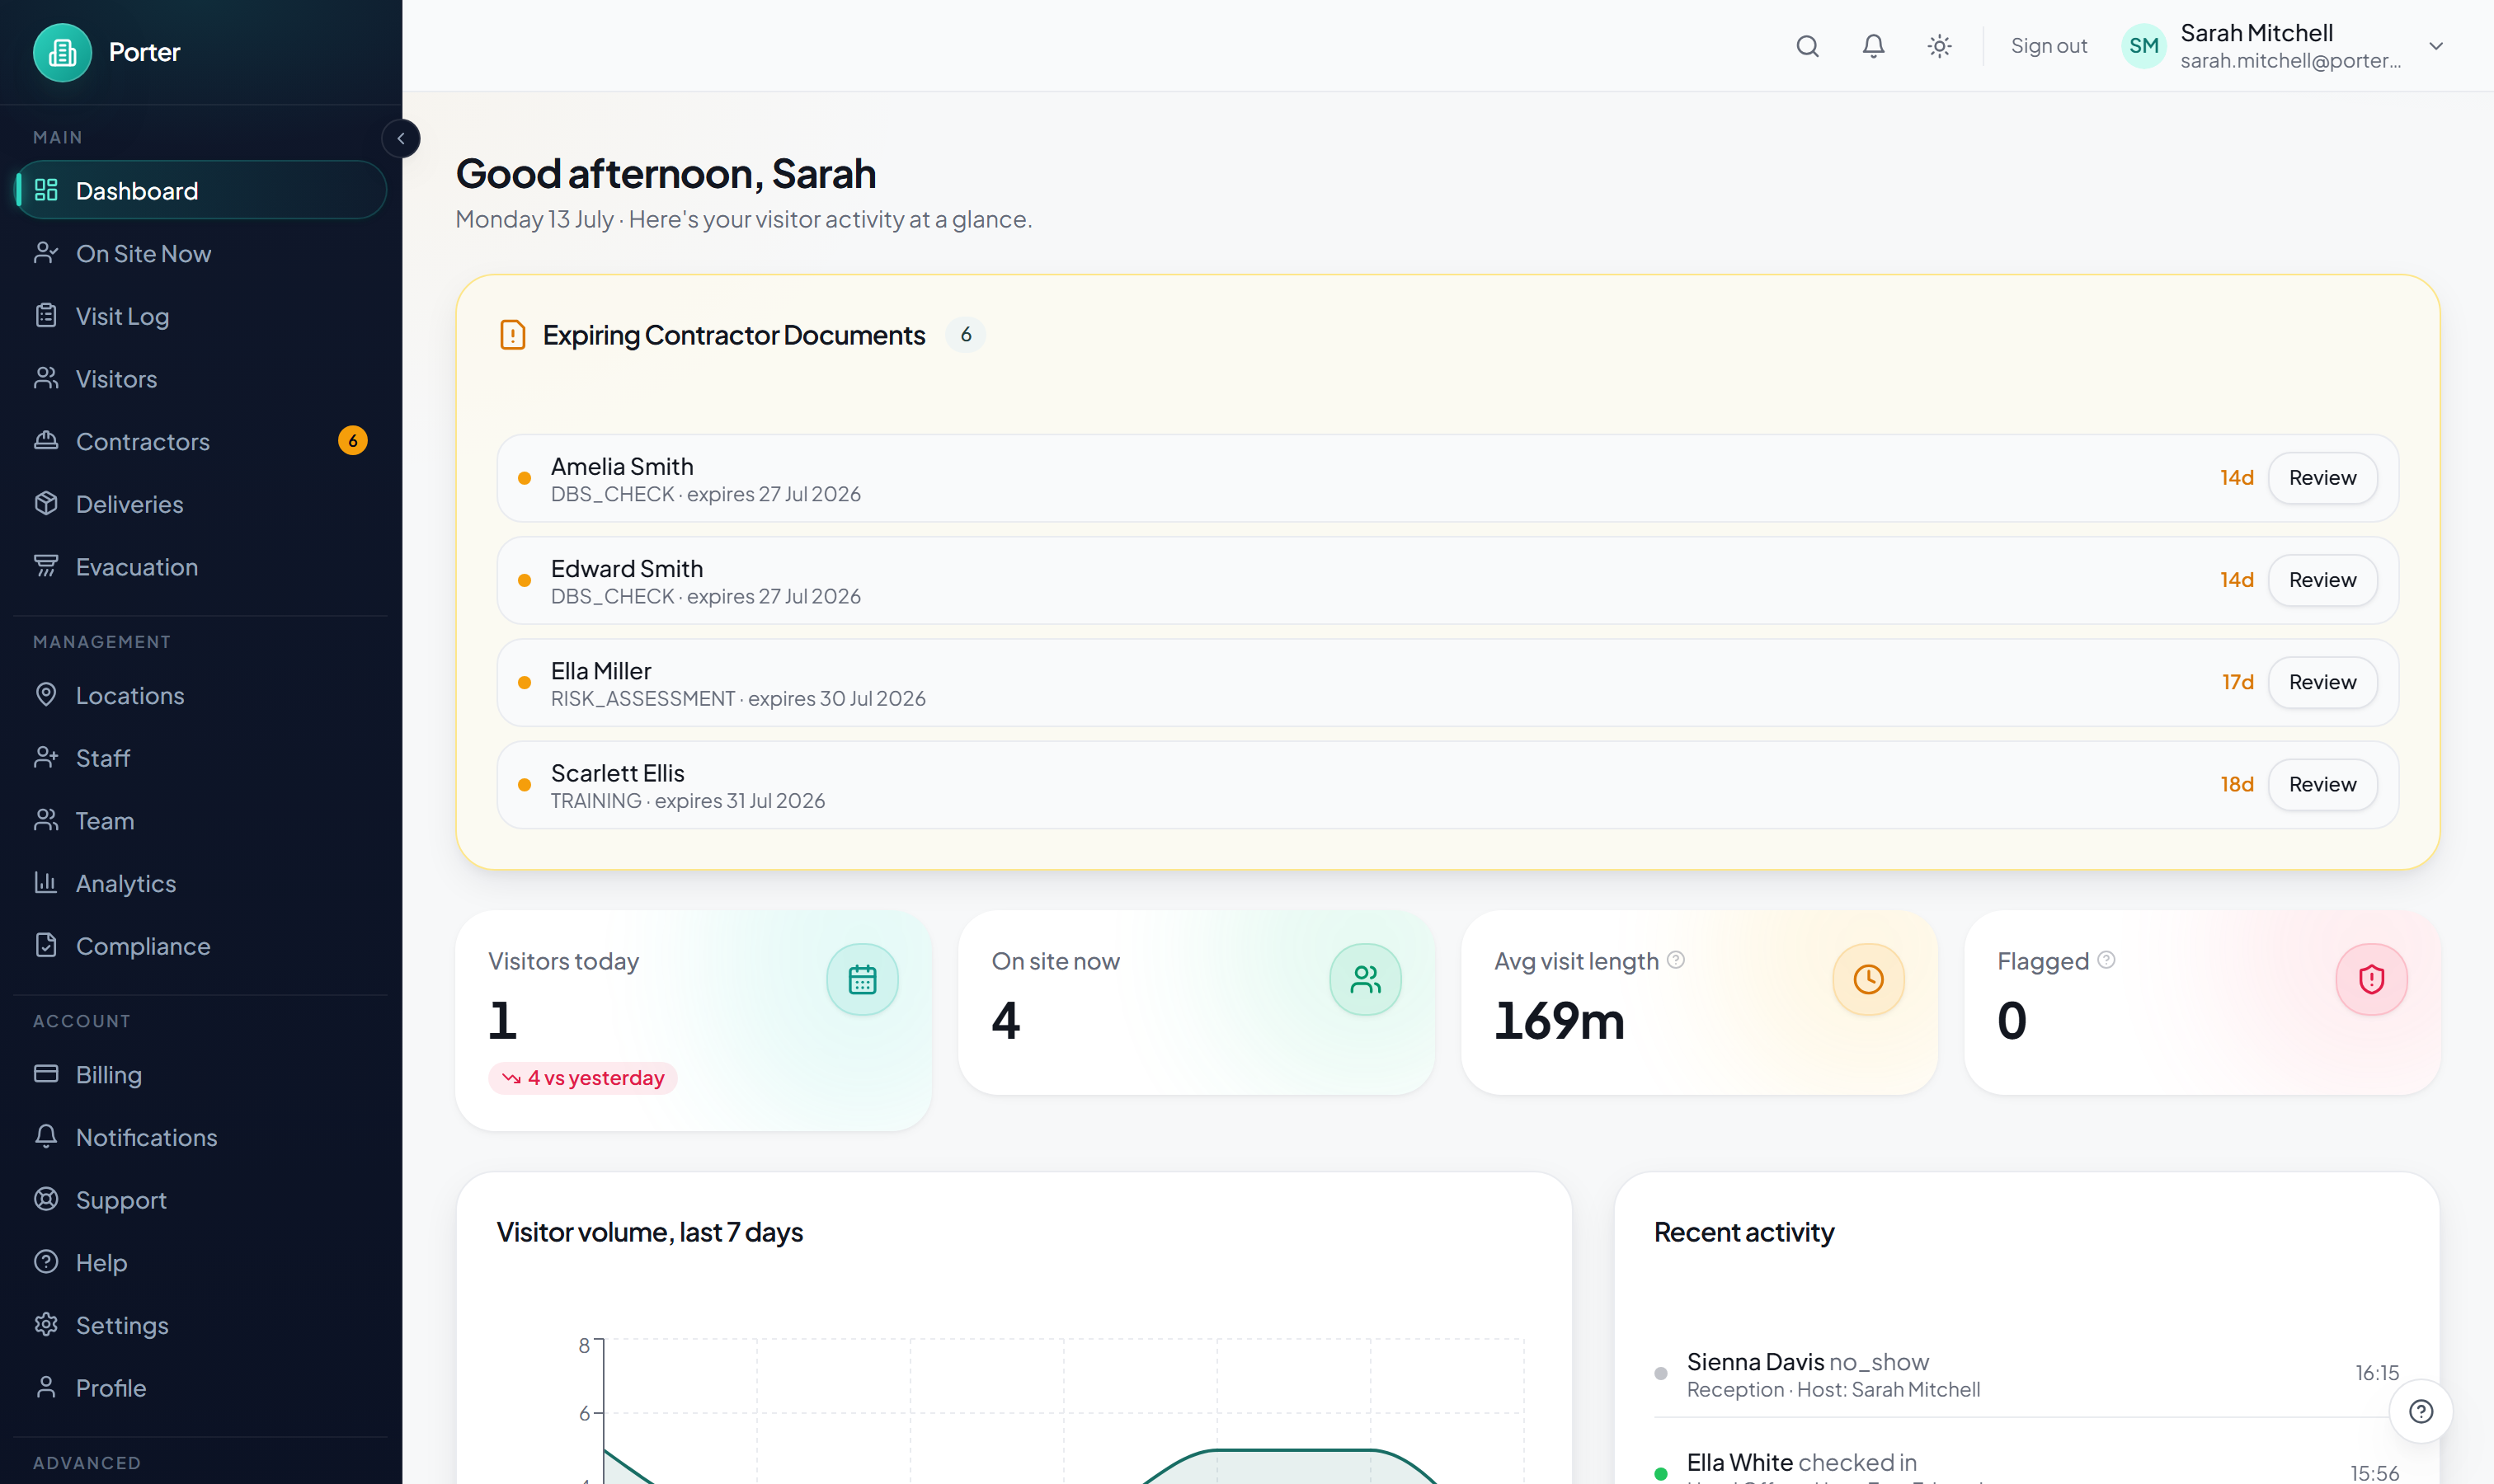Viewport: 2494px width, 1484px height.
Task: Click the 169m average visit value
Action: (x=1559, y=1021)
